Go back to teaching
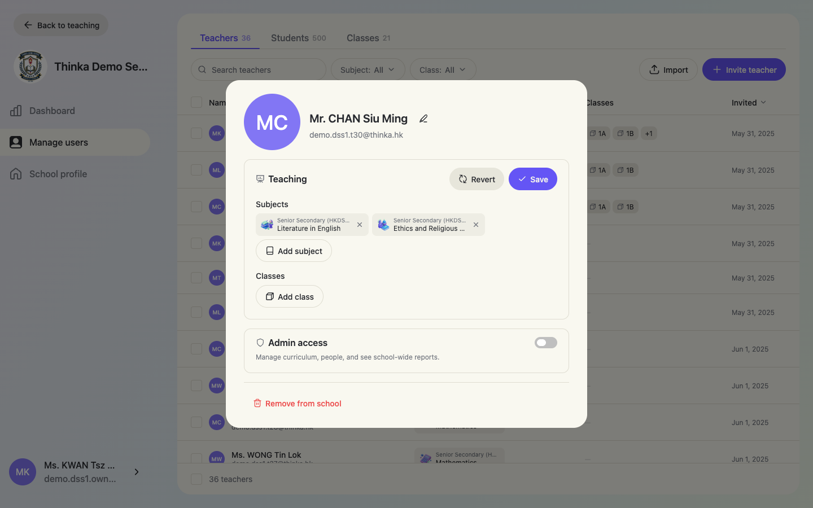Viewport: 813px width, 508px height. click(x=61, y=25)
